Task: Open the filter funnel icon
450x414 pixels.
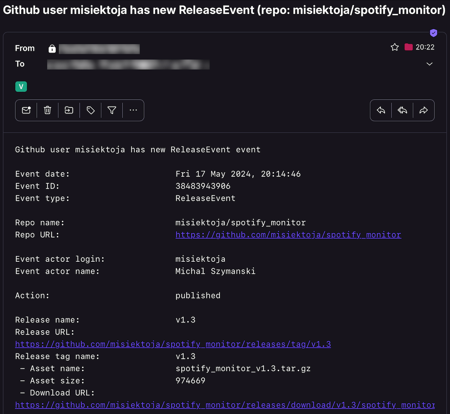Action: pos(112,110)
